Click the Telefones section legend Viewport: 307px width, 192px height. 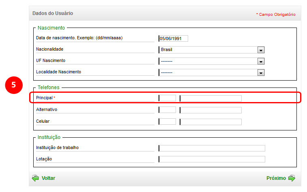pos(48,87)
